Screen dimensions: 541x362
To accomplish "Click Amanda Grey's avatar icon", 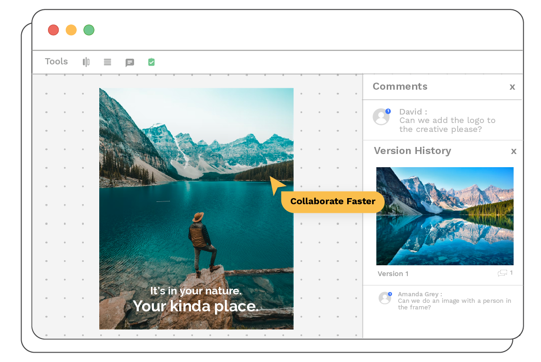I will click(384, 298).
